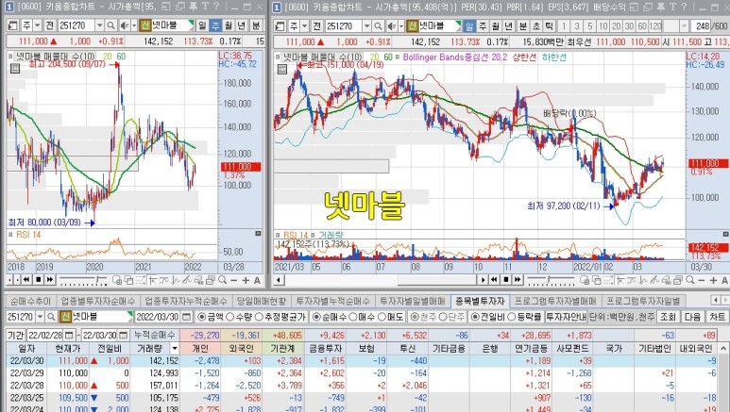Open help question mark in left chart title bar
The height and width of the screenshot is (412, 730).
click(x=215, y=7)
